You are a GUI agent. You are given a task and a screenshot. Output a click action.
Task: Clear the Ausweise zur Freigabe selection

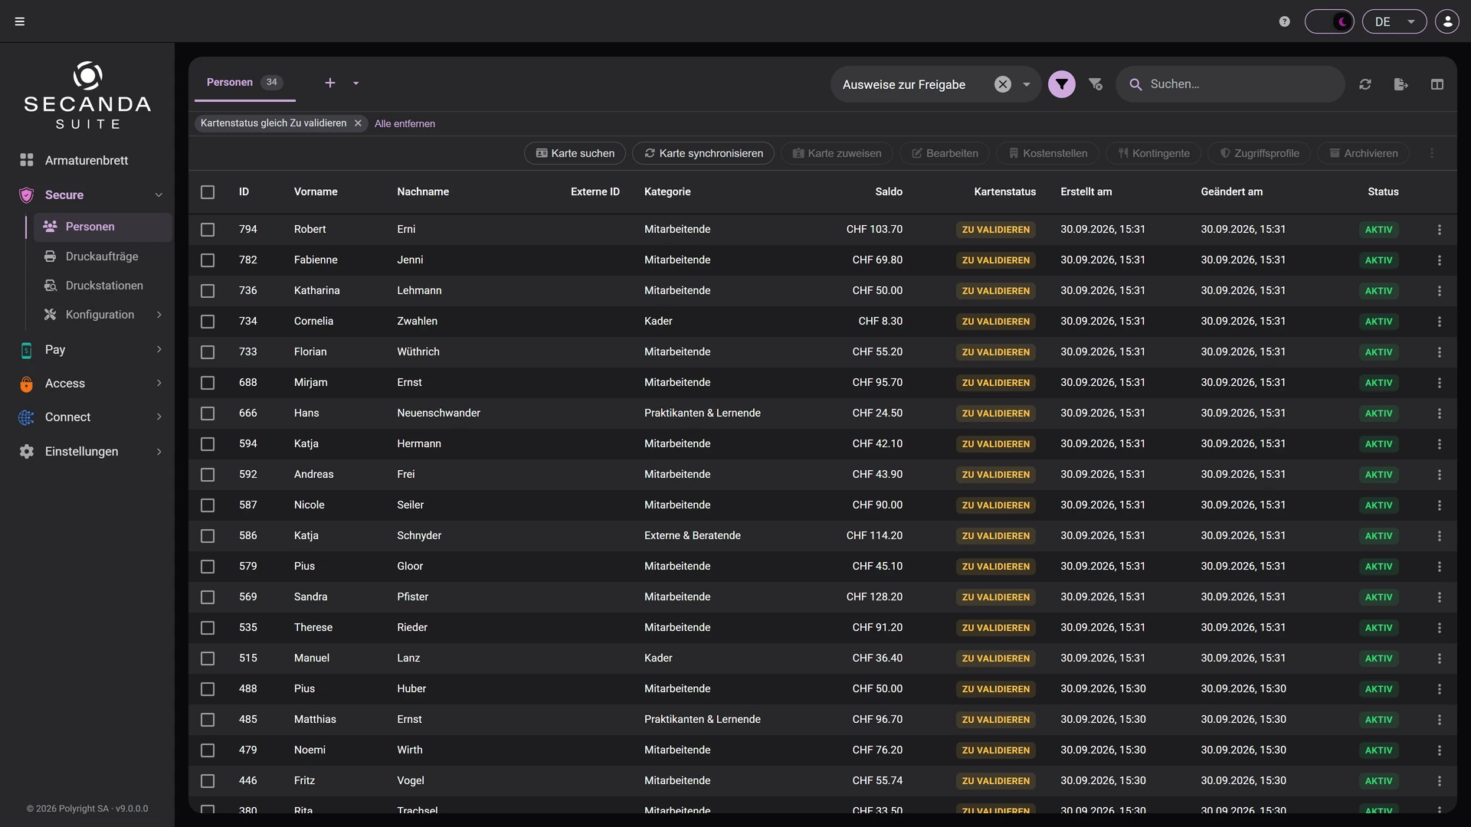pyautogui.click(x=1003, y=84)
